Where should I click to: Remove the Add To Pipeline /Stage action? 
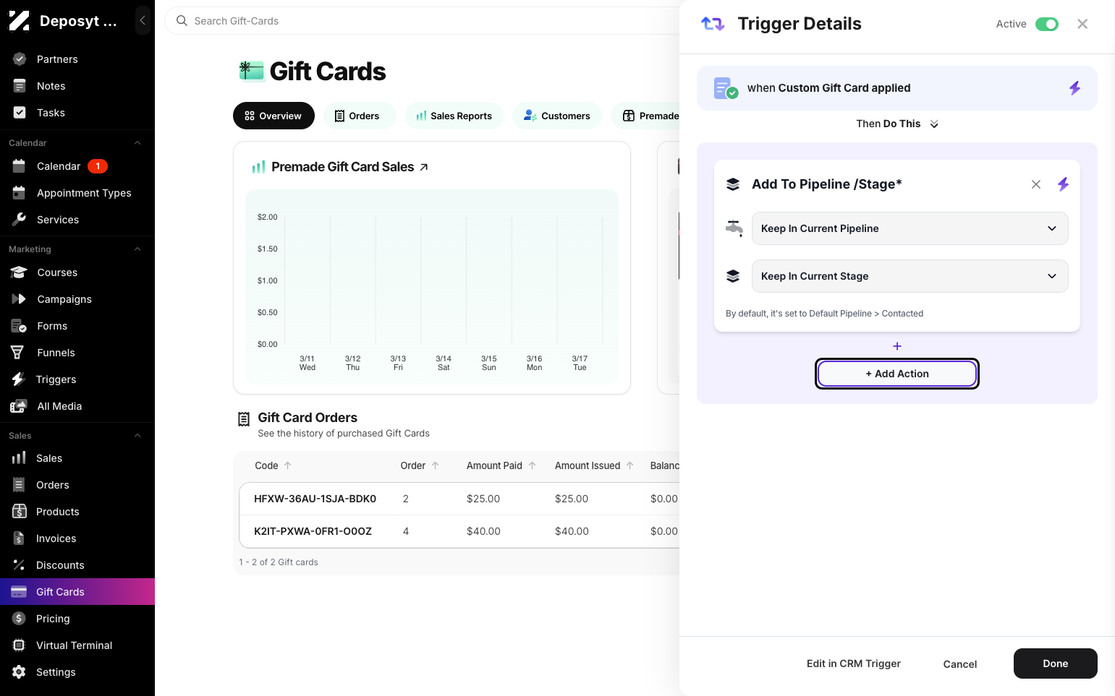tap(1036, 184)
